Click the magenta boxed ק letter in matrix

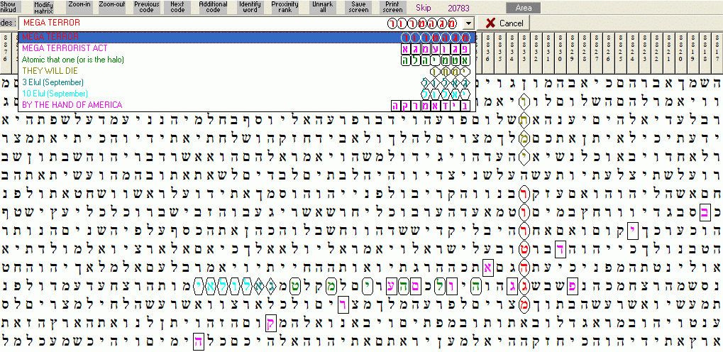[271, 324]
